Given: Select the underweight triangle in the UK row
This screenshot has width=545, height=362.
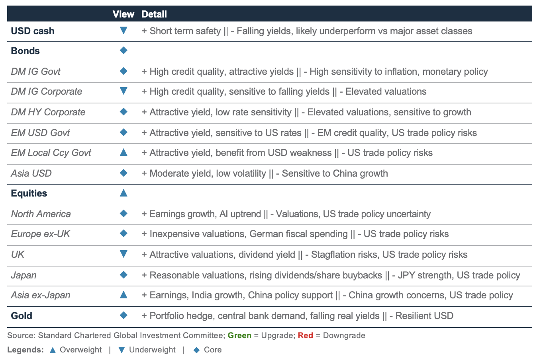Looking at the screenshot, I should coord(124,254).
